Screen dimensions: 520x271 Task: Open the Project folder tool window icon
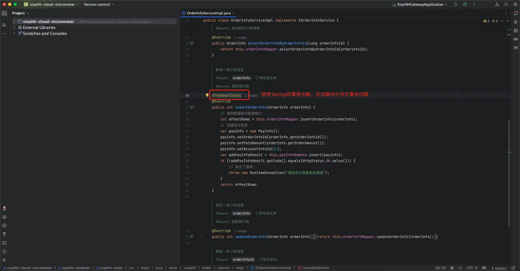4,13
